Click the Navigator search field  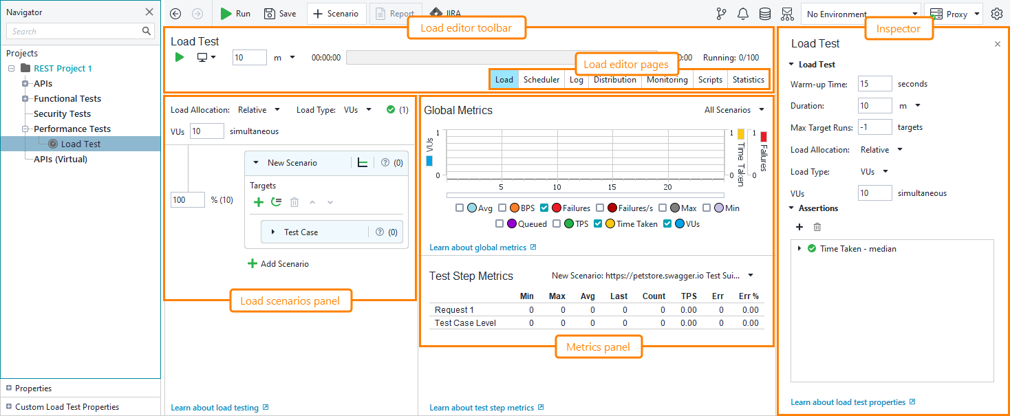click(x=76, y=31)
